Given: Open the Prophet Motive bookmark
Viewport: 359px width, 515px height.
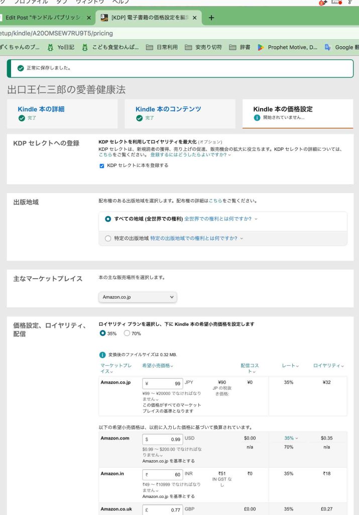Looking at the screenshot, I should pyautogui.click(x=288, y=47).
